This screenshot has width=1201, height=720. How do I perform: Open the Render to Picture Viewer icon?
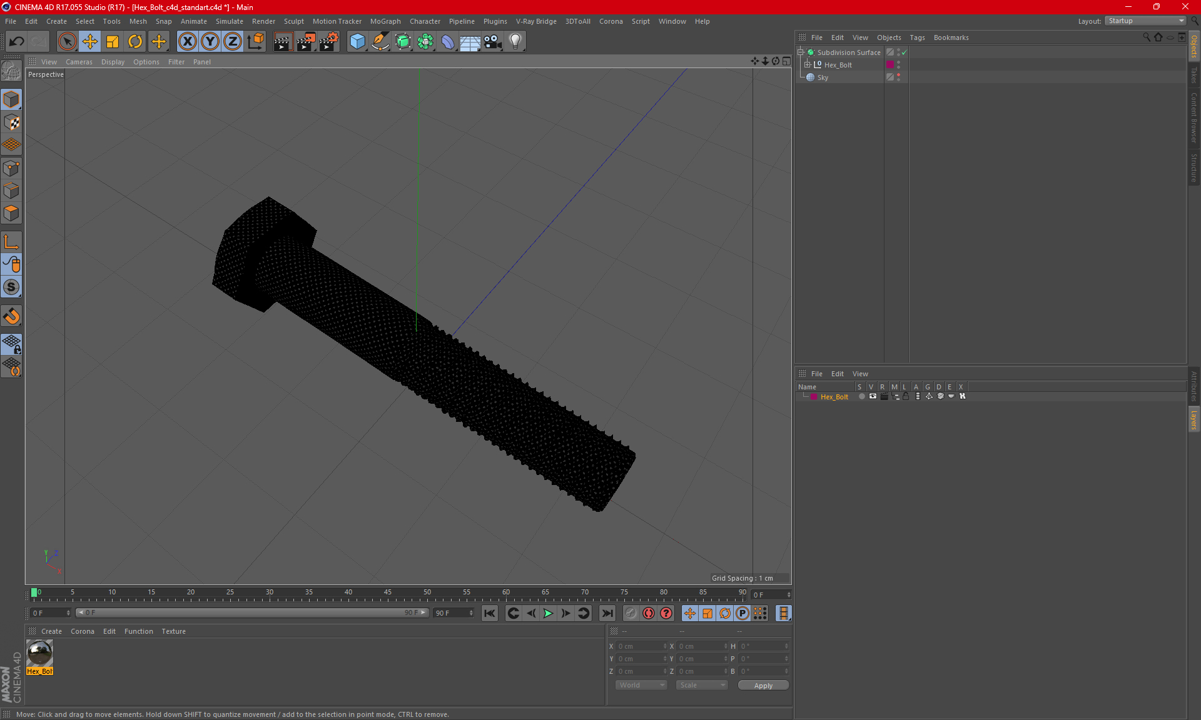pyautogui.click(x=306, y=42)
